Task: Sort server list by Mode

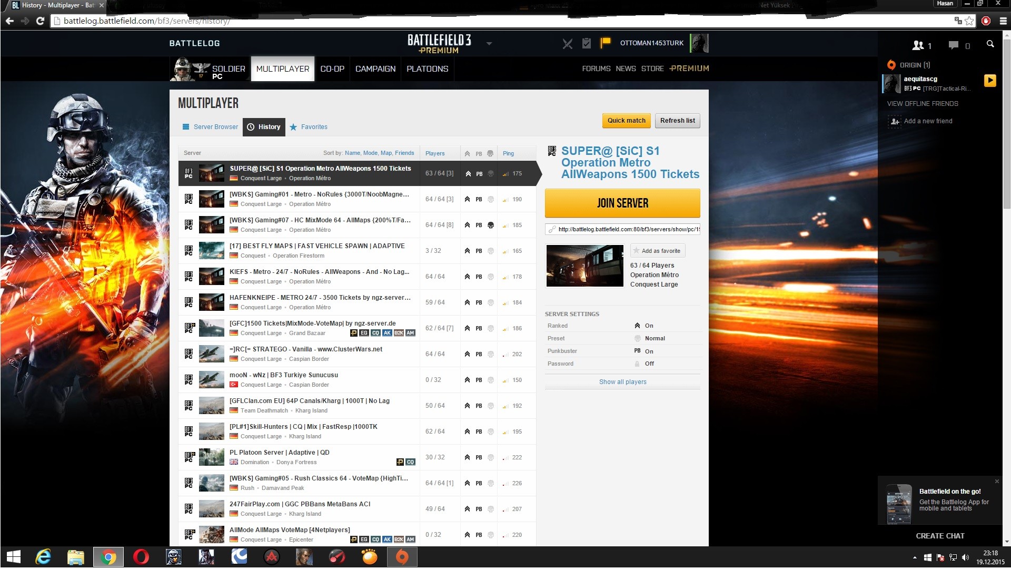Action: [370, 153]
